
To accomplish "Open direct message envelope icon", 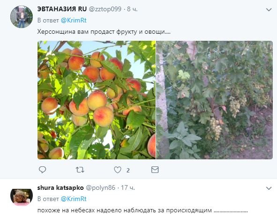I will pyautogui.click(x=155, y=170).
